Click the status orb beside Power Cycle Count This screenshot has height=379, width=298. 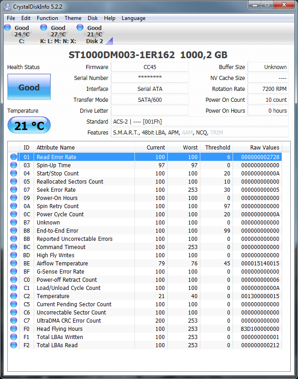(14, 214)
